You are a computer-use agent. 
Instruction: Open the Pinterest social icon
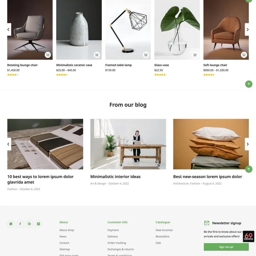[29, 224]
